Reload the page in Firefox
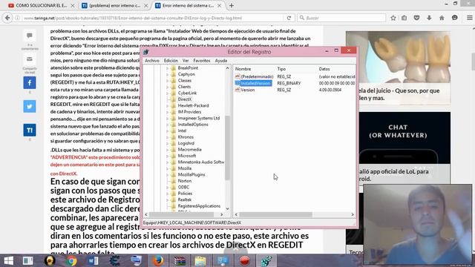 coord(289,18)
